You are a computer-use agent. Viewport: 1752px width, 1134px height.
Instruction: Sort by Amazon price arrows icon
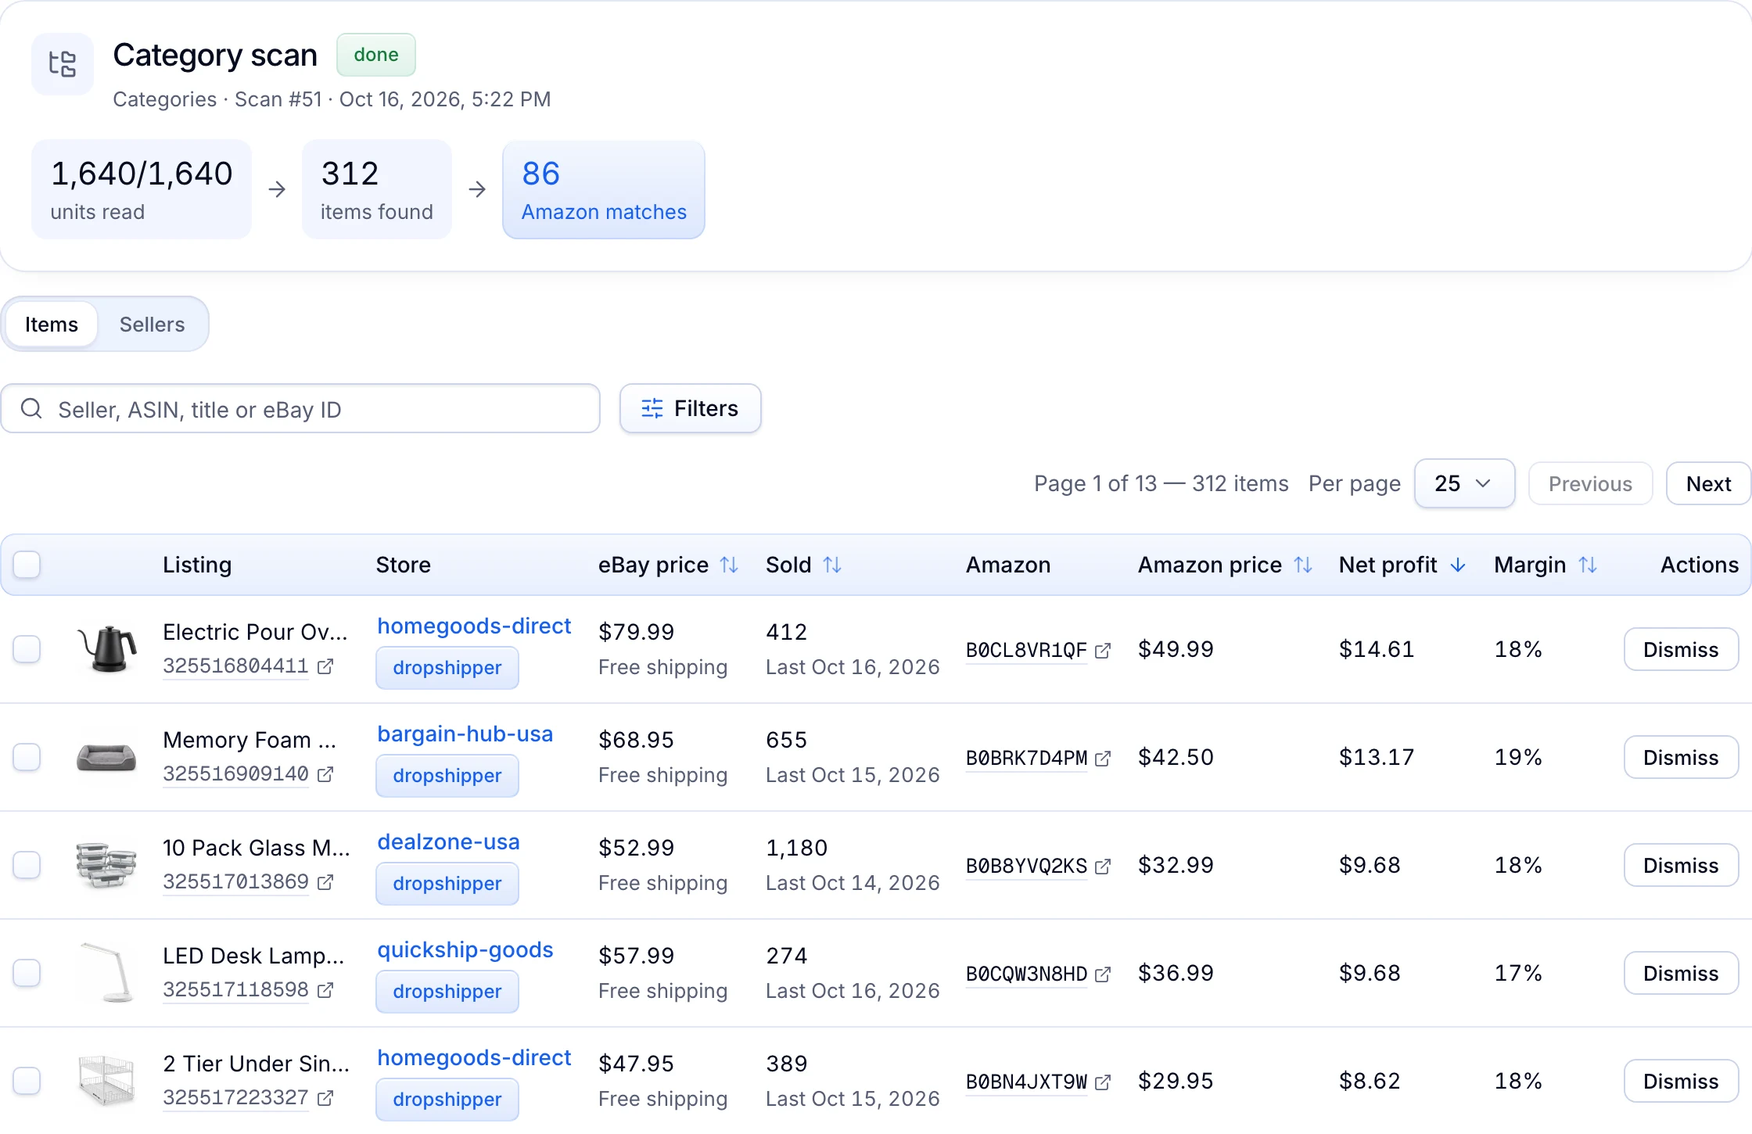coord(1303,565)
